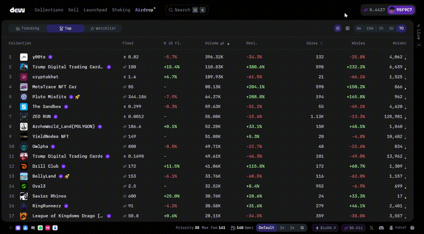Sort by Holder column header

pyautogui.click(x=399, y=43)
